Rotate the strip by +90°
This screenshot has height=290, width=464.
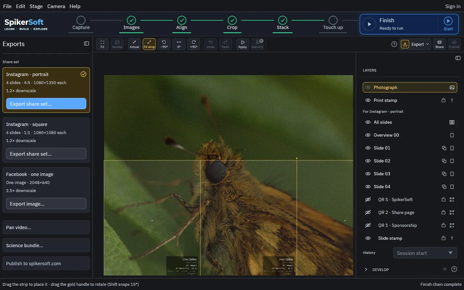[x=194, y=44]
